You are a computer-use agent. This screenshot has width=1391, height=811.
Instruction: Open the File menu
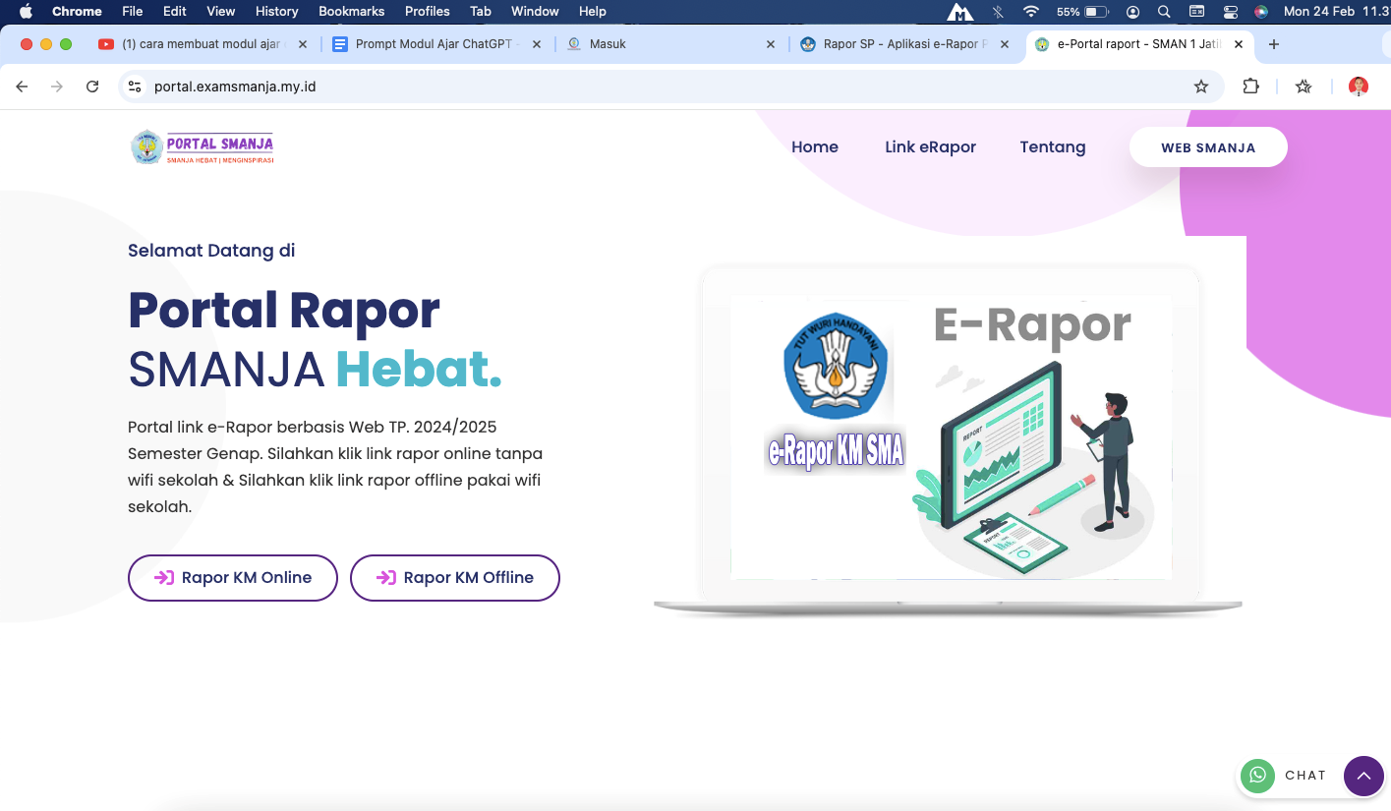click(133, 12)
